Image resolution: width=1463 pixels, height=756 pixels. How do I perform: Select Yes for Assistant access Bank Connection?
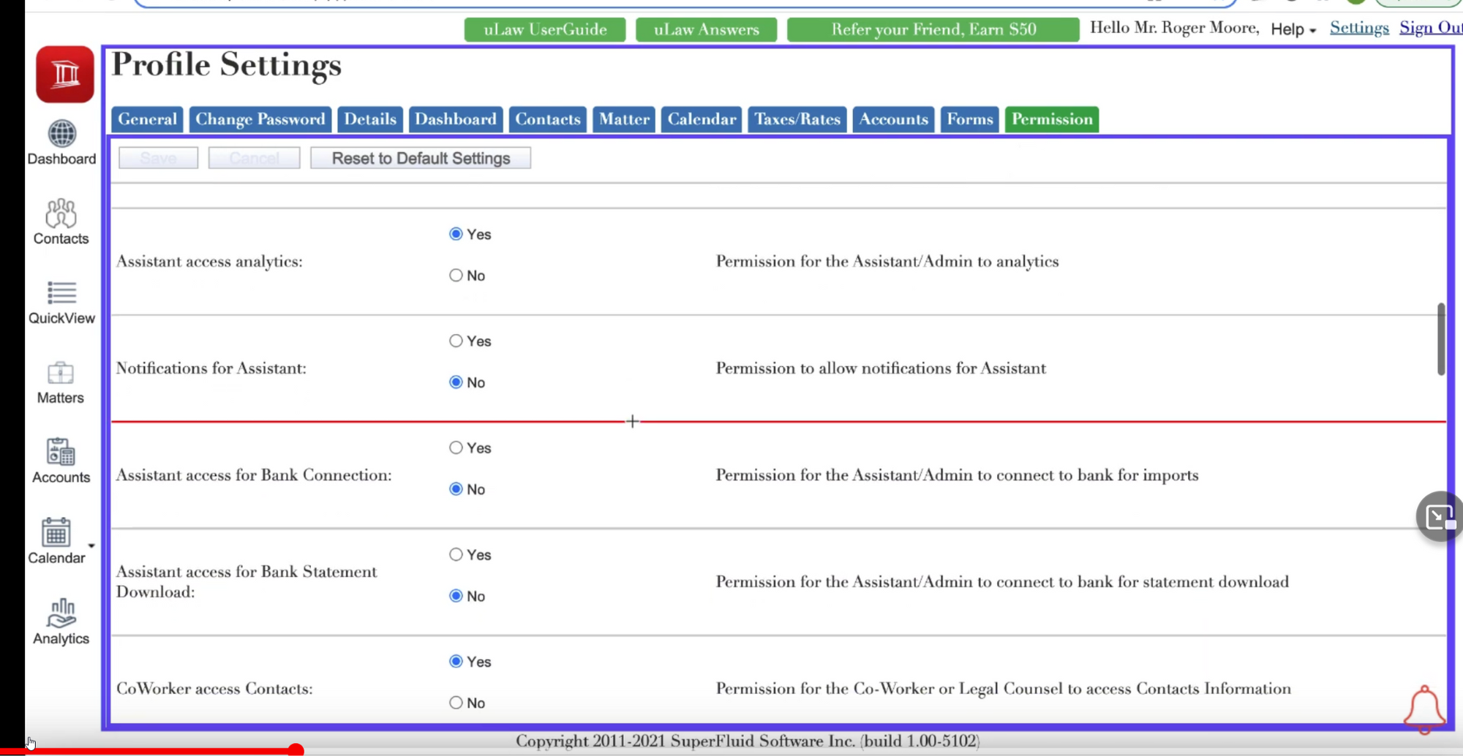coord(456,447)
